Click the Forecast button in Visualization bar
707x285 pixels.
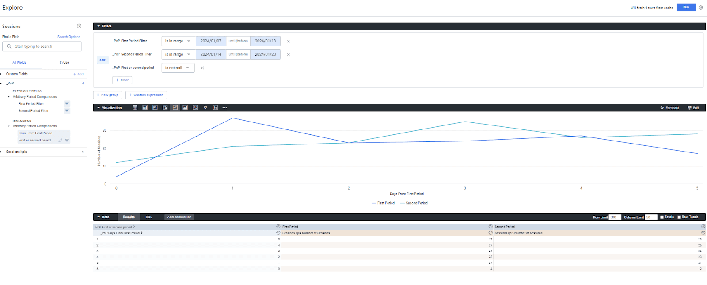669,108
